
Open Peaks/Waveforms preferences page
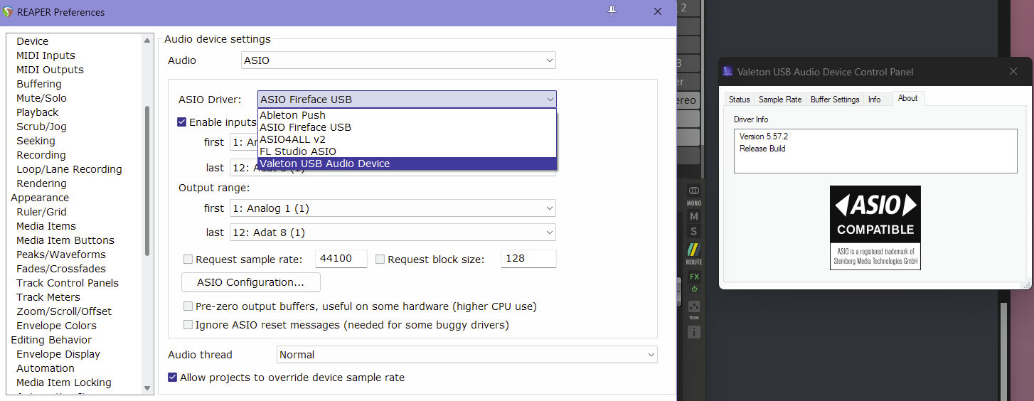click(61, 255)
